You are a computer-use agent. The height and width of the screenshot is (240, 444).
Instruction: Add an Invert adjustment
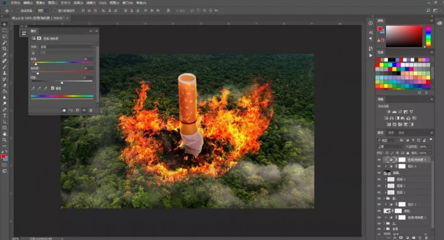tap(389, 124)
